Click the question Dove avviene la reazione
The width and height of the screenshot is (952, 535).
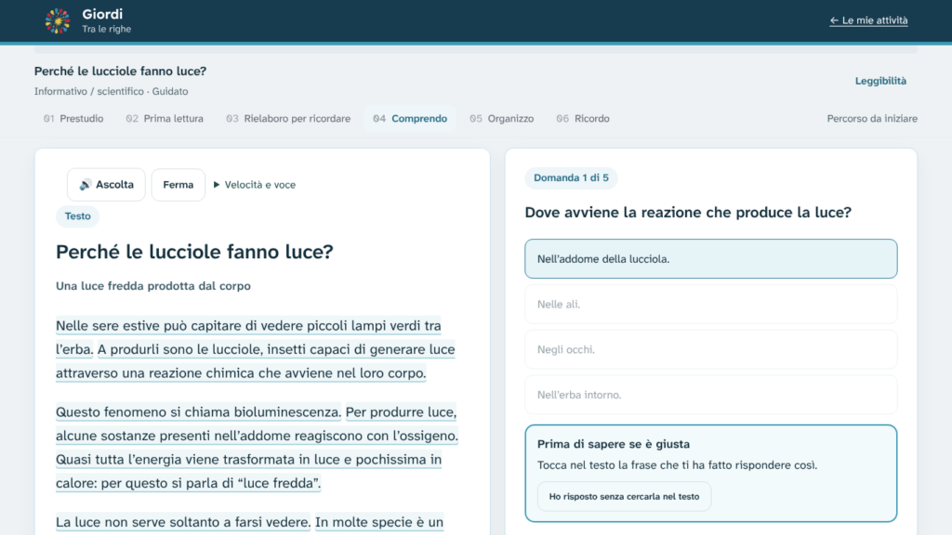pyautogui.click(x=688, y=213)
